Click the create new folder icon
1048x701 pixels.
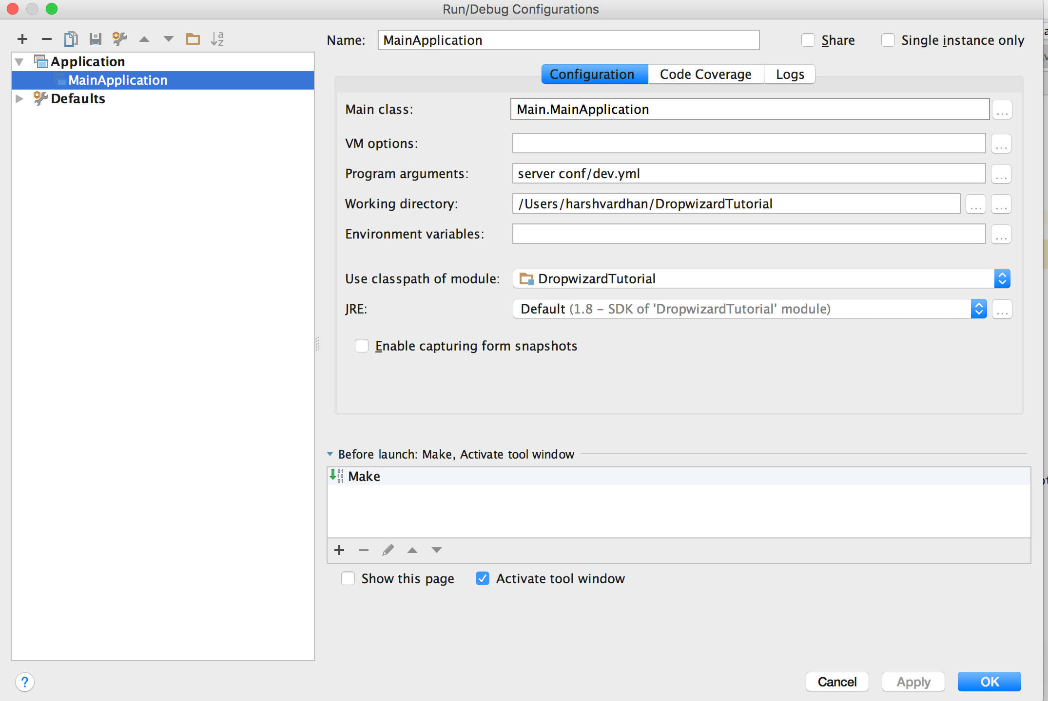click(193, 39)
